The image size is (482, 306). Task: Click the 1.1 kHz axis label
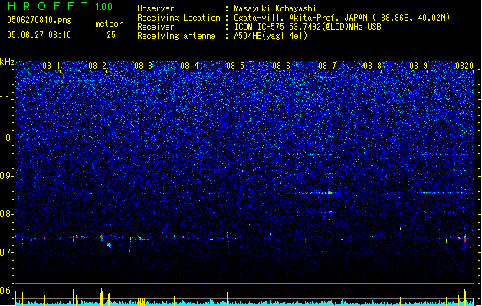tap(7, 99)
